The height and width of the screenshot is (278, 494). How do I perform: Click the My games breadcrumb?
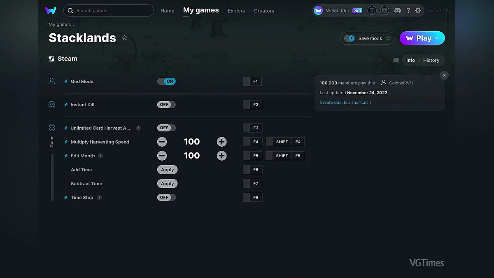[x=60, y=25]
